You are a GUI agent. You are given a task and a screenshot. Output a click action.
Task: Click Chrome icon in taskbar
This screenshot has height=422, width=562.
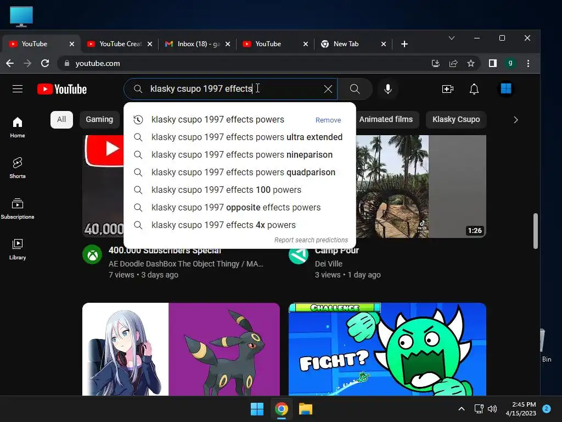(x=282, y=409)
